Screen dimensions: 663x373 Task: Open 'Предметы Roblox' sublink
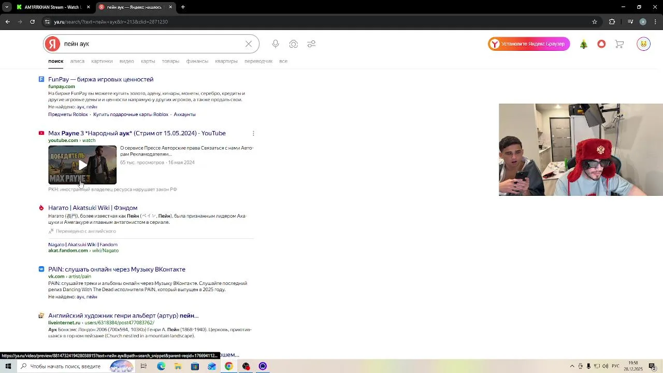(x=68, y=114)
